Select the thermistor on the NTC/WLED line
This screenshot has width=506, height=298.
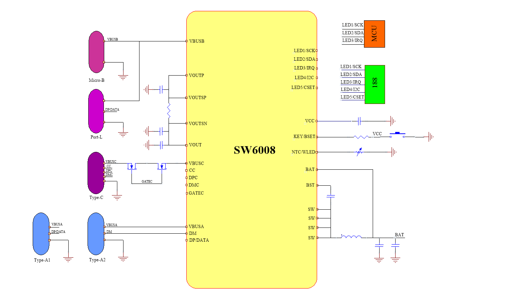(359, 152)
